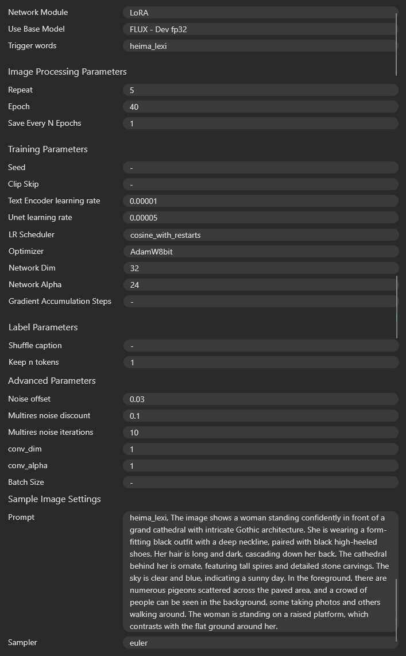Click the Optimizer label

[x=26, y=252]
